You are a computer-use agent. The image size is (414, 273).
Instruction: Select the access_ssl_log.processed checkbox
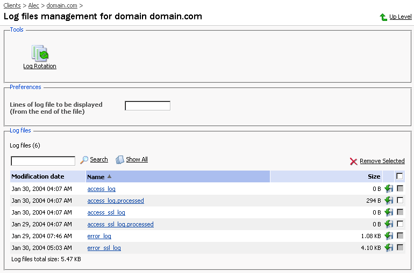pyautogui.click(x=400, y=224)
